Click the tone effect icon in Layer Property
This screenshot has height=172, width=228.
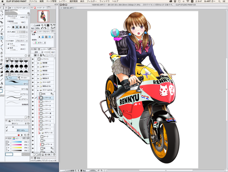pyautogui.click(x=46, y=37)
